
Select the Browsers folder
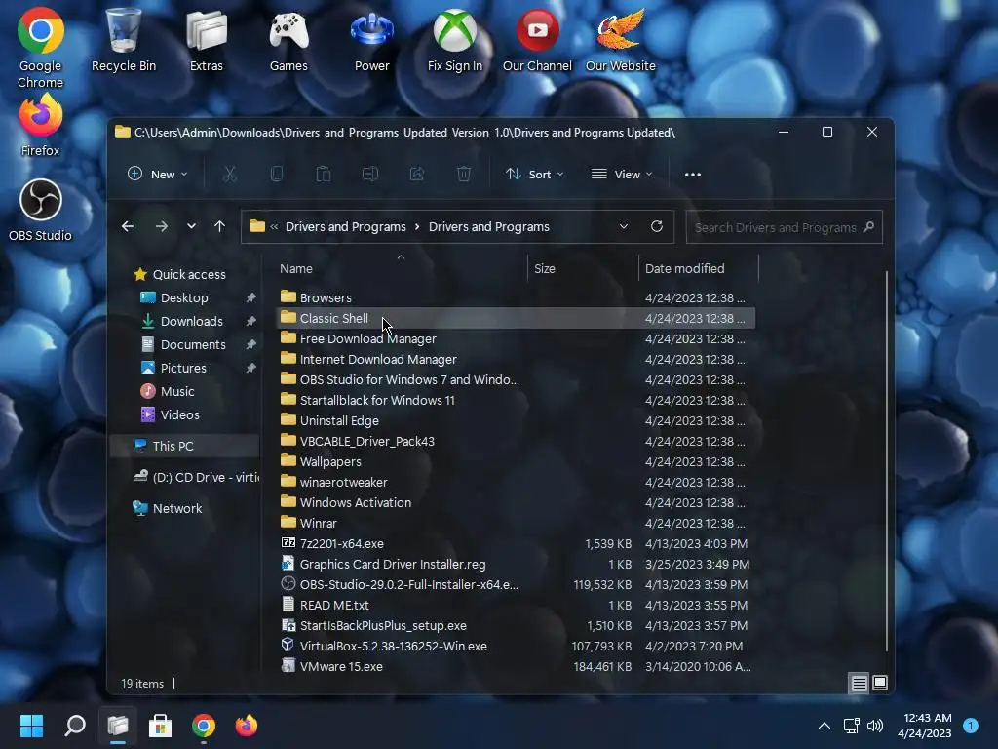pos(517,297)
